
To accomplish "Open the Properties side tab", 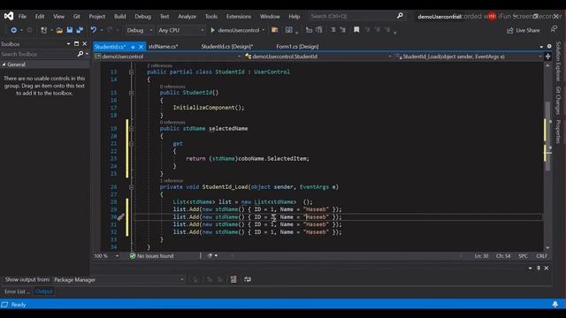I will click(x=558, y=132).
